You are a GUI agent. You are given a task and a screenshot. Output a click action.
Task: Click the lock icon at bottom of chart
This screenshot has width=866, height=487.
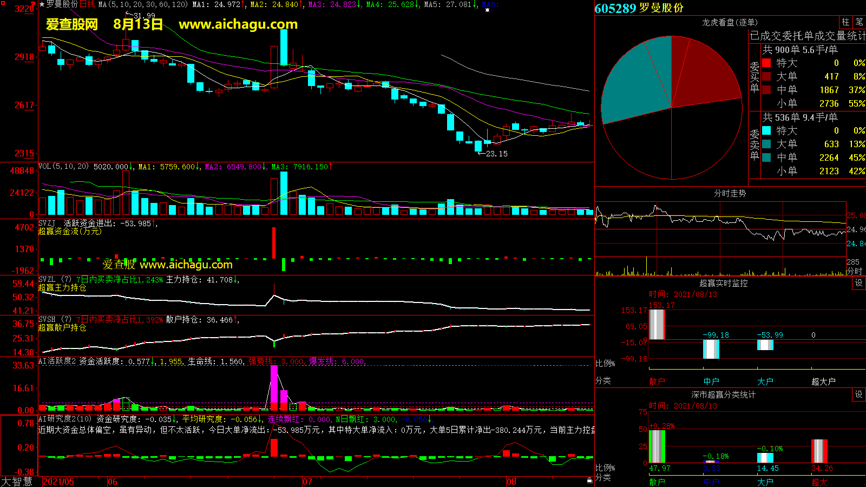pyautogui.click(x=589, y=480)
